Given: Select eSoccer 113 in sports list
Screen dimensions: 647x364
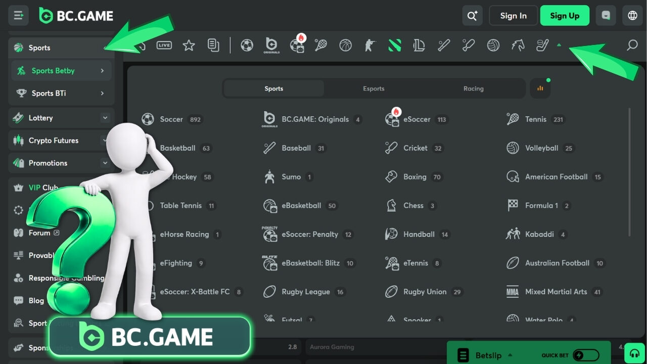Looking at the screenshot, I should click(x=417, y=119).
